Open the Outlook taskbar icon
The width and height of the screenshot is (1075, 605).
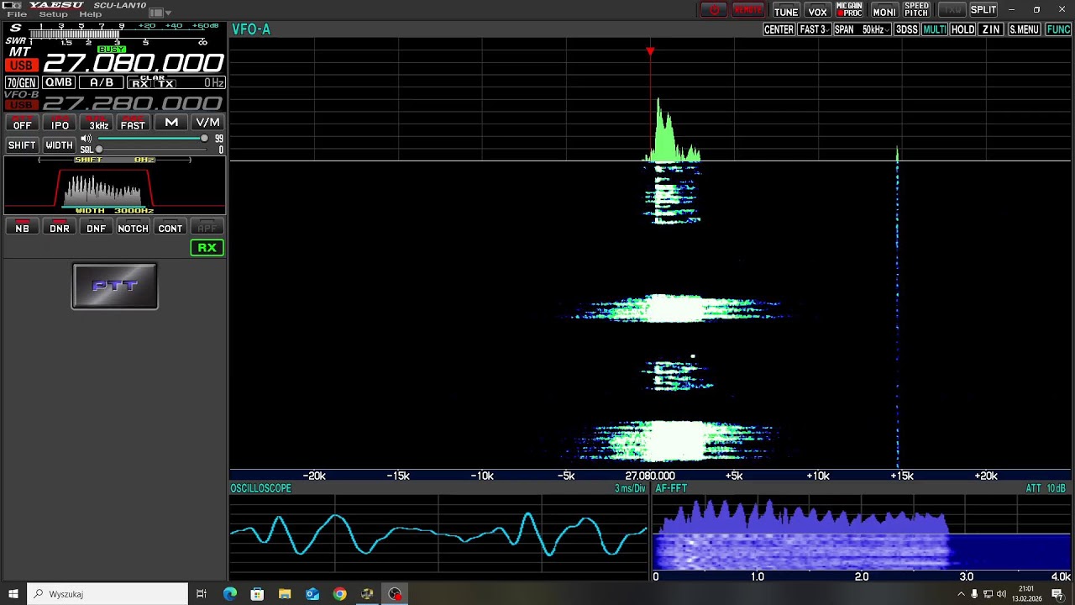click(x=312, y=594)
